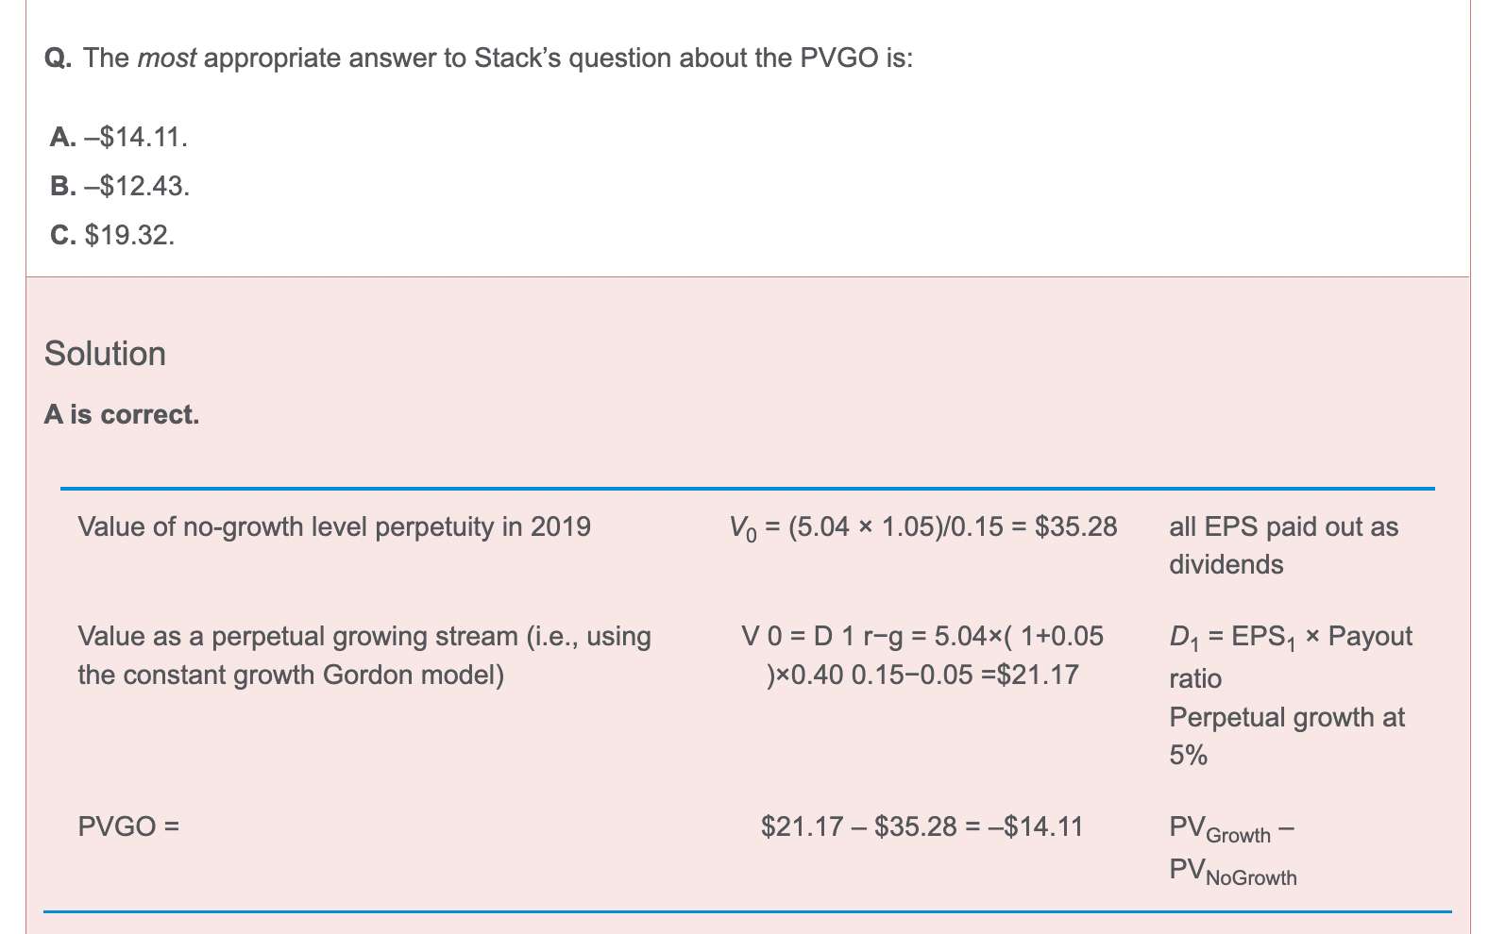Click the bold 'Q.' question label
This screenshot has width=1505, height=934.
(x=59, y=58)
